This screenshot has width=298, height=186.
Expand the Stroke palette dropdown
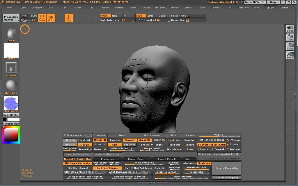[10, 75]
